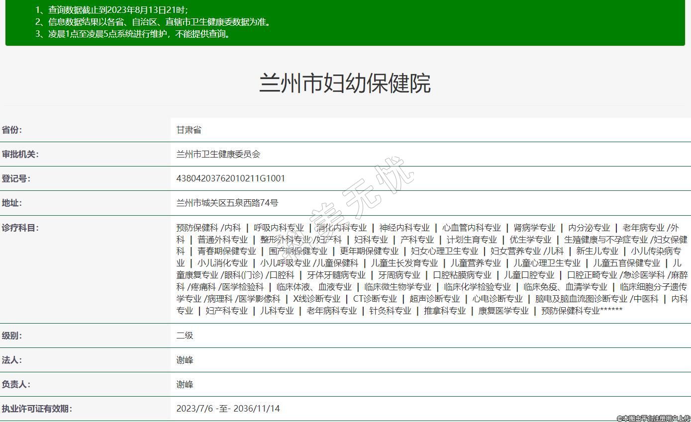Click the 登记号 row label
The image size is (691, 422).
16,178
